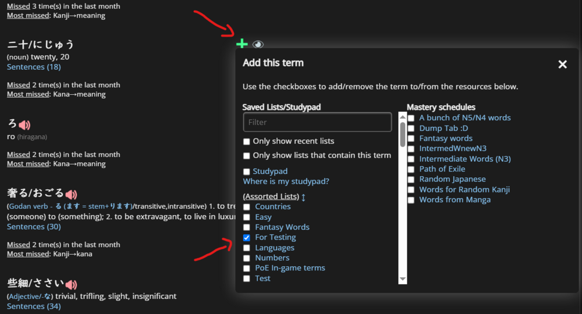Screen dimensions: 582x314
Task: Uncheck the For Testing list checkbox
Action: click(247, 238)
